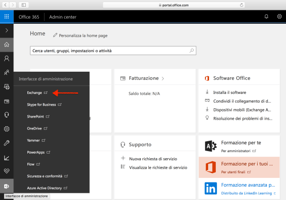This screenshot has height=200, width=286.
Task: Click the portal.office.com address bar
Action: (174, 5)
